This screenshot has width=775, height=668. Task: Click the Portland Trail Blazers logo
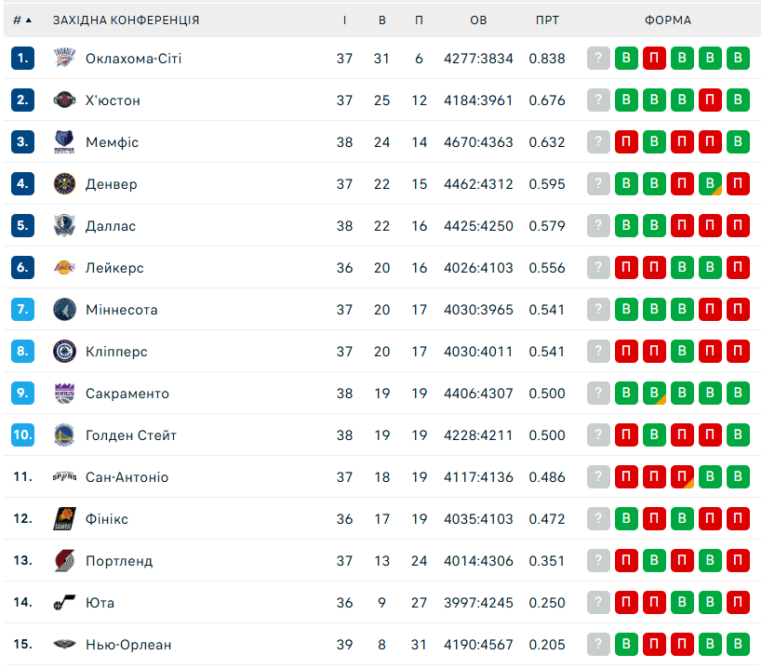pos(63,561)
